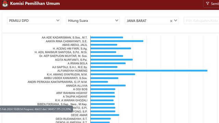219x123 pixels.
Task: Select A TAUPIK HIDAYAT label
Action: (75, 96)
